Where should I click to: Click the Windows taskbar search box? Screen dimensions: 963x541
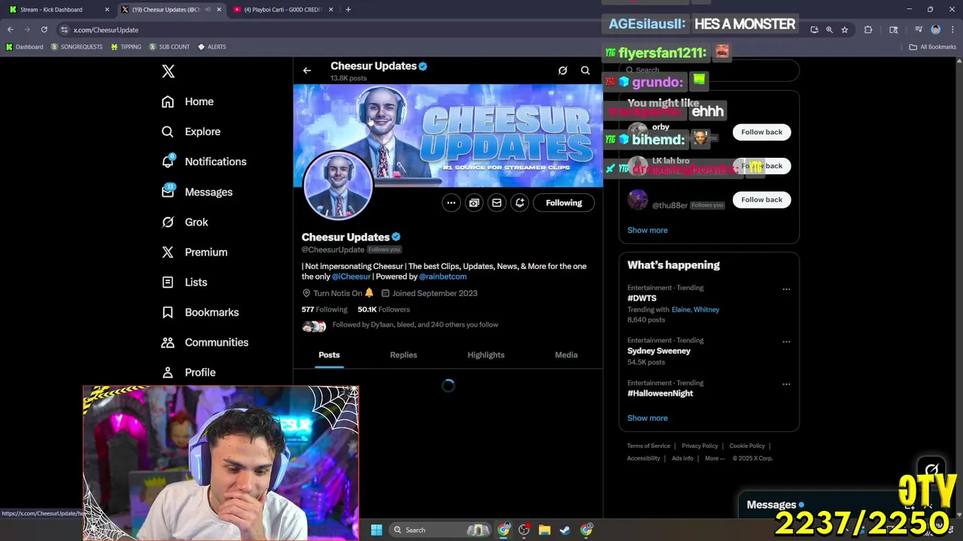coord(440,530)
